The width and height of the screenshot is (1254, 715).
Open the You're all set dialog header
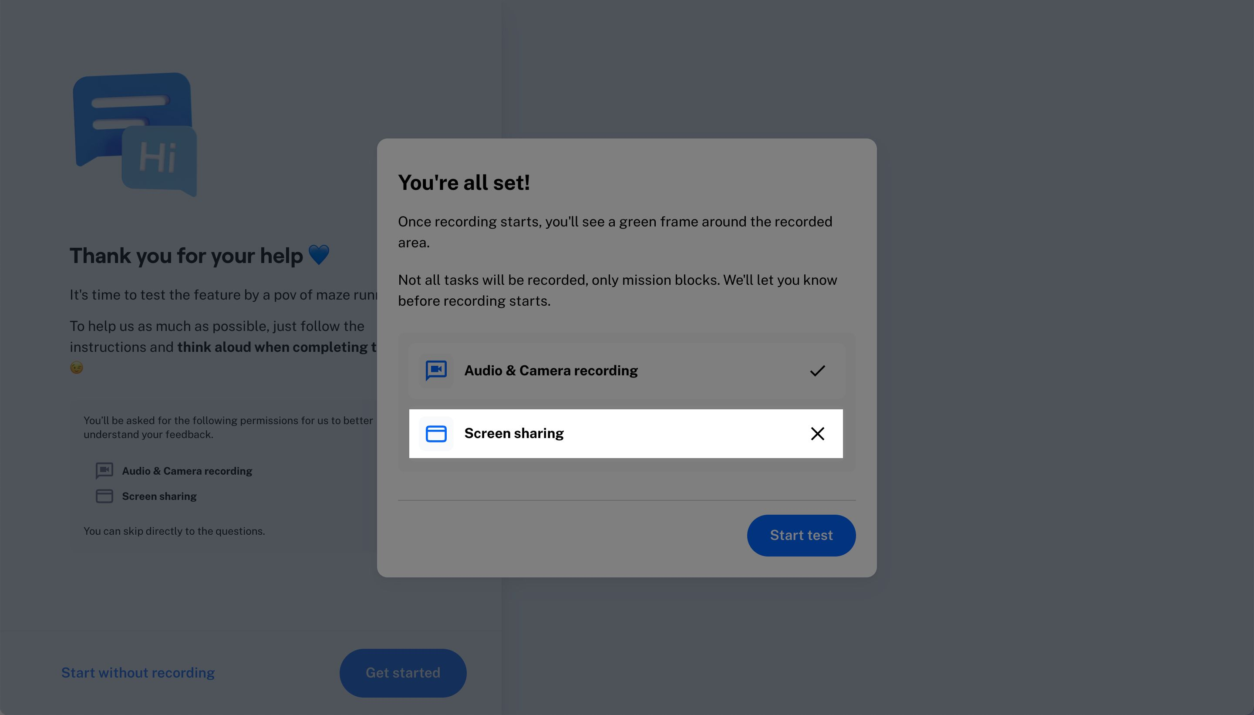point(463,182)
